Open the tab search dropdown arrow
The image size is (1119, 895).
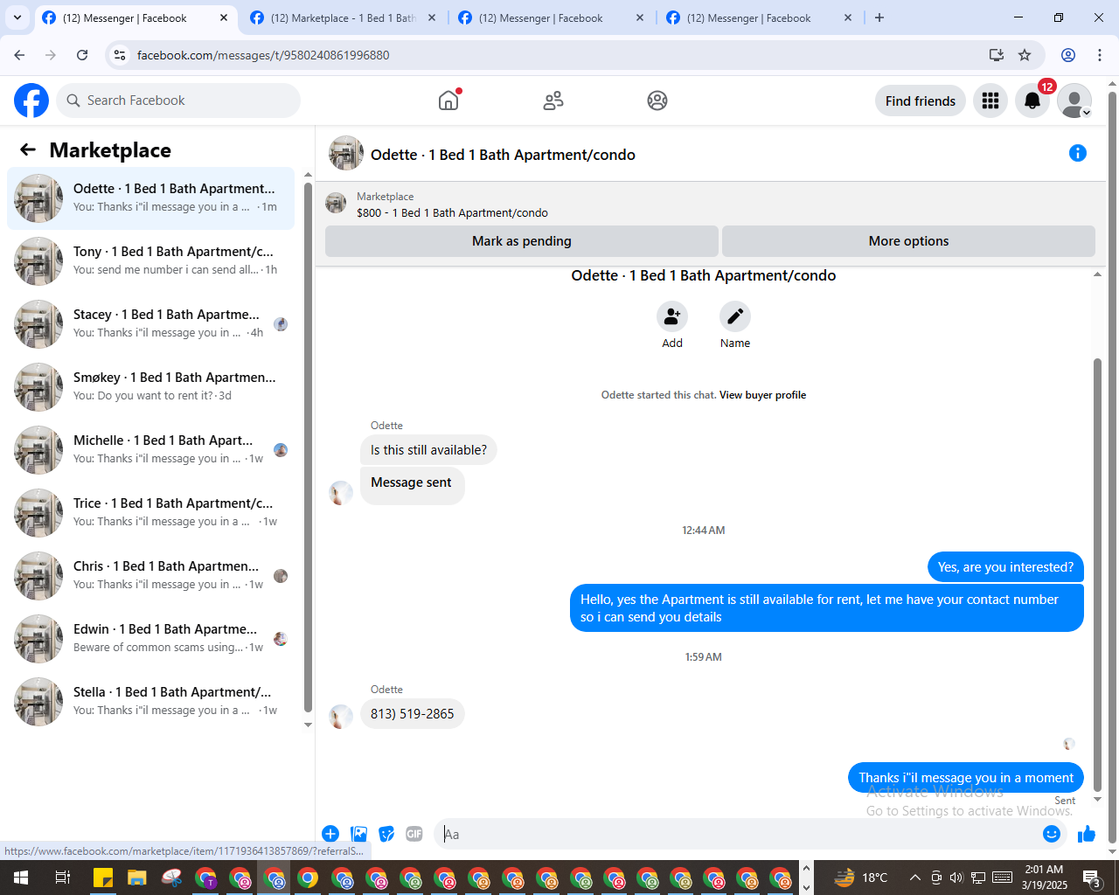(x=17, y=17)
